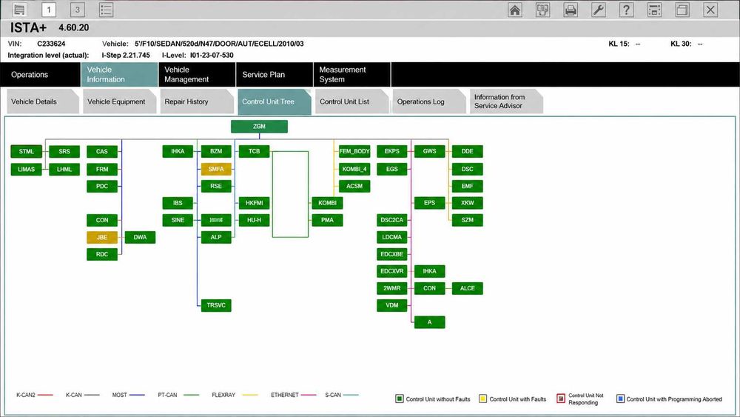Open the Repair History sub-tab
Screen dimensions: 740x417
click(197, 101)
